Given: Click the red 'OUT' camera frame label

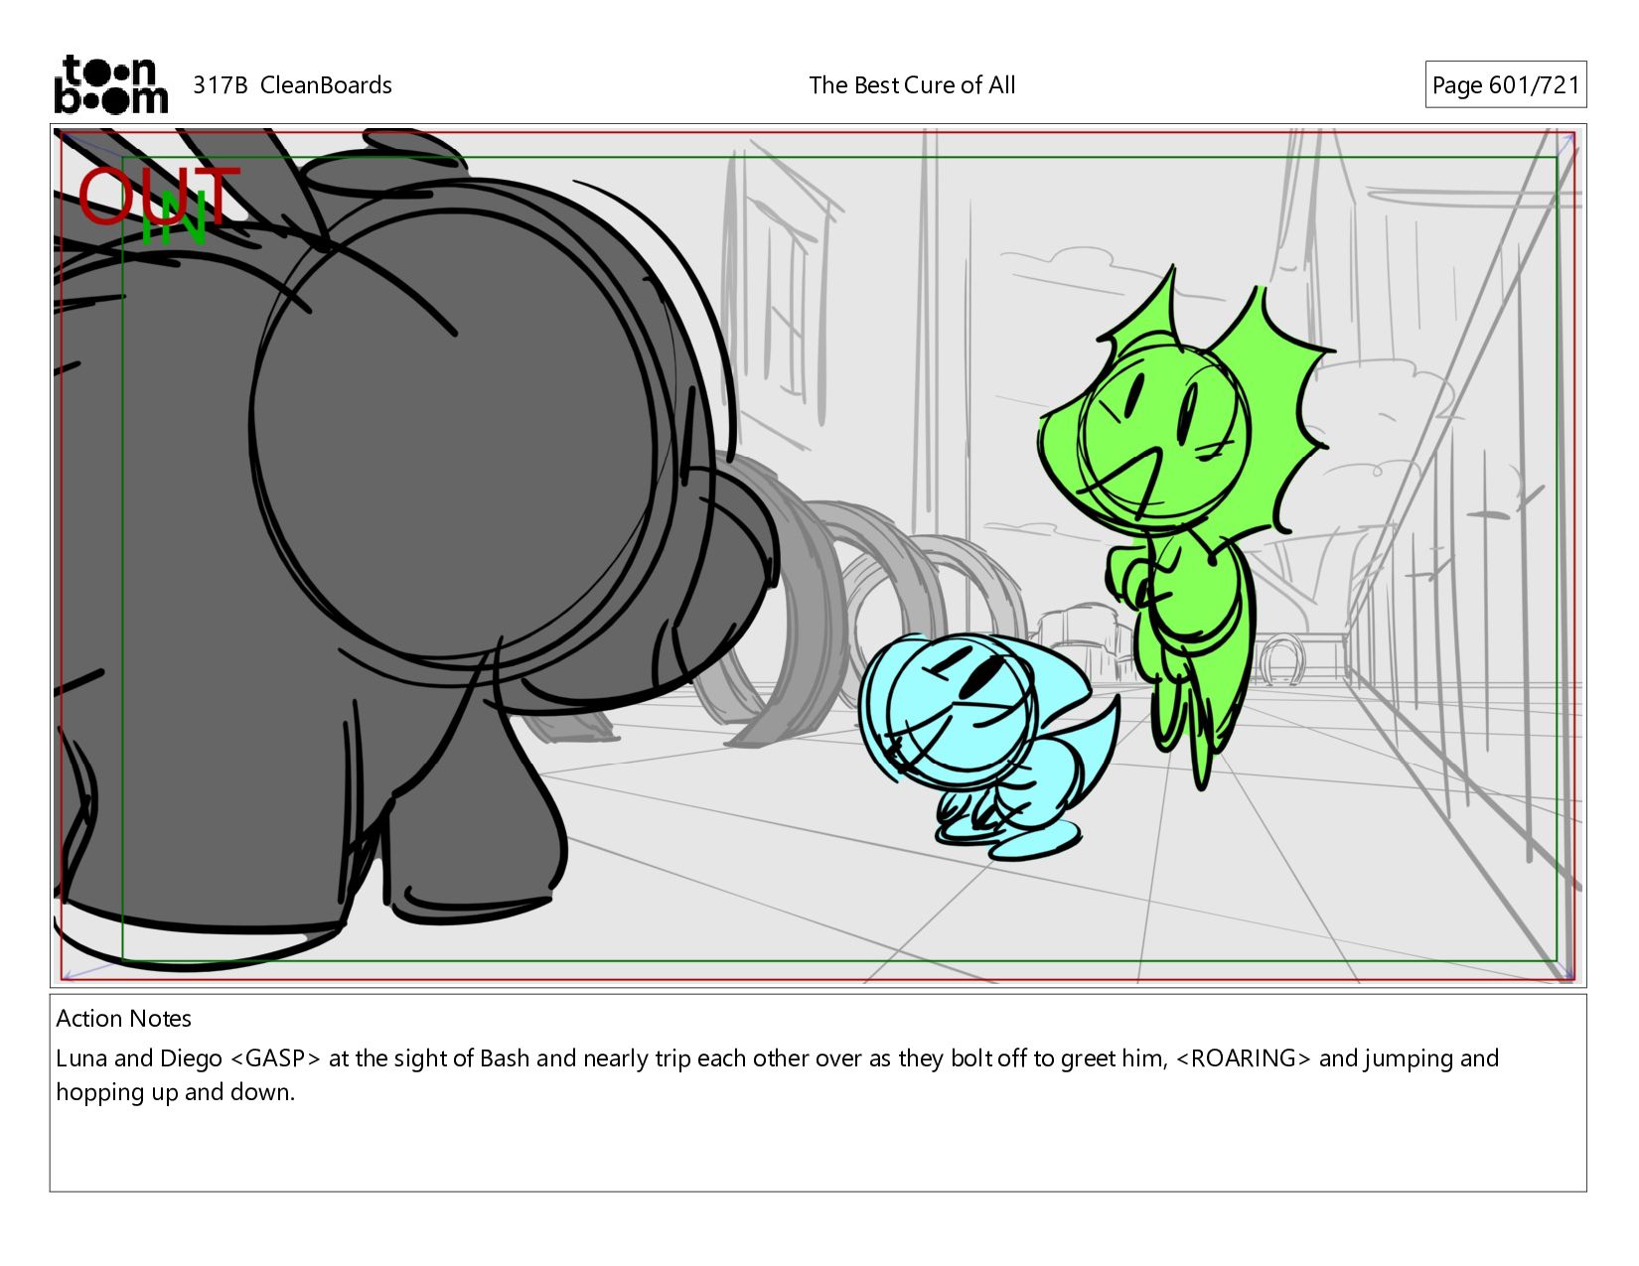Looking at the screenshot, I should (x=159, y=195).
